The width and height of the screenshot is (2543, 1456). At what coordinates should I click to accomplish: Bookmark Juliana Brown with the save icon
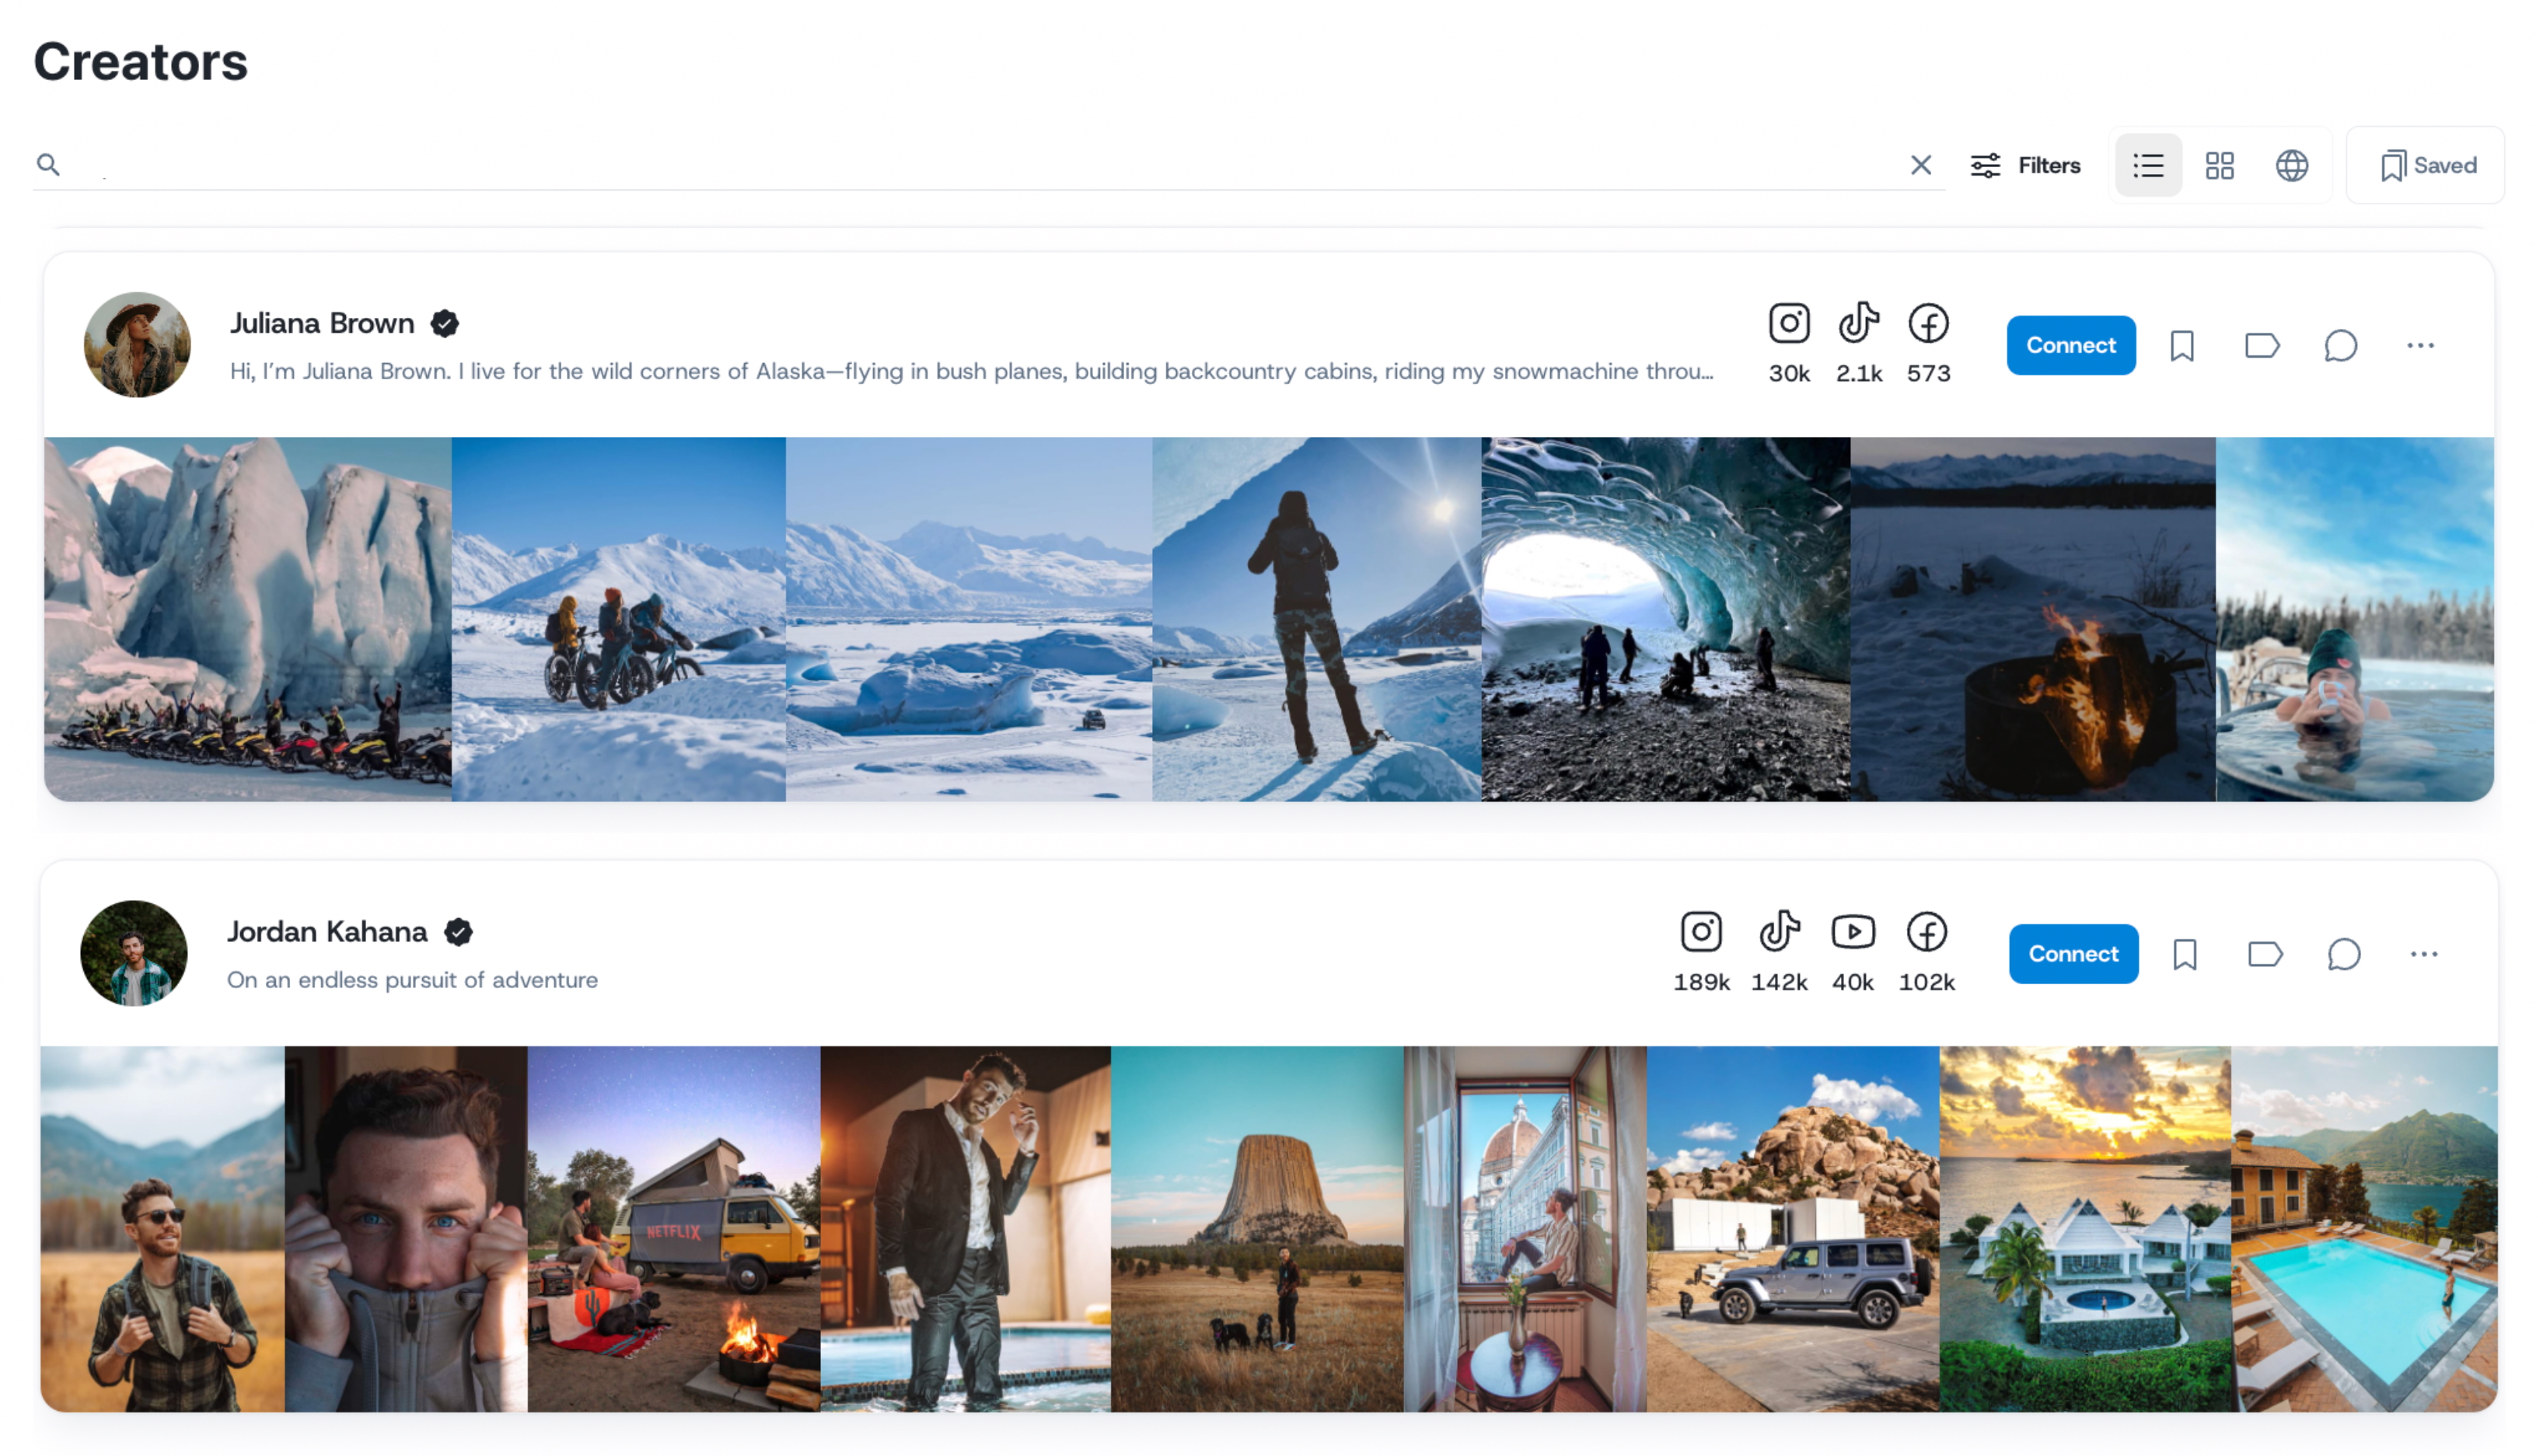tap(2181, 346)
